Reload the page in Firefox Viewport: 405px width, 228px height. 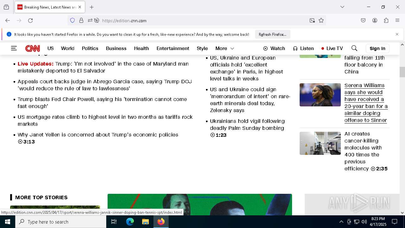pos(30,21)
